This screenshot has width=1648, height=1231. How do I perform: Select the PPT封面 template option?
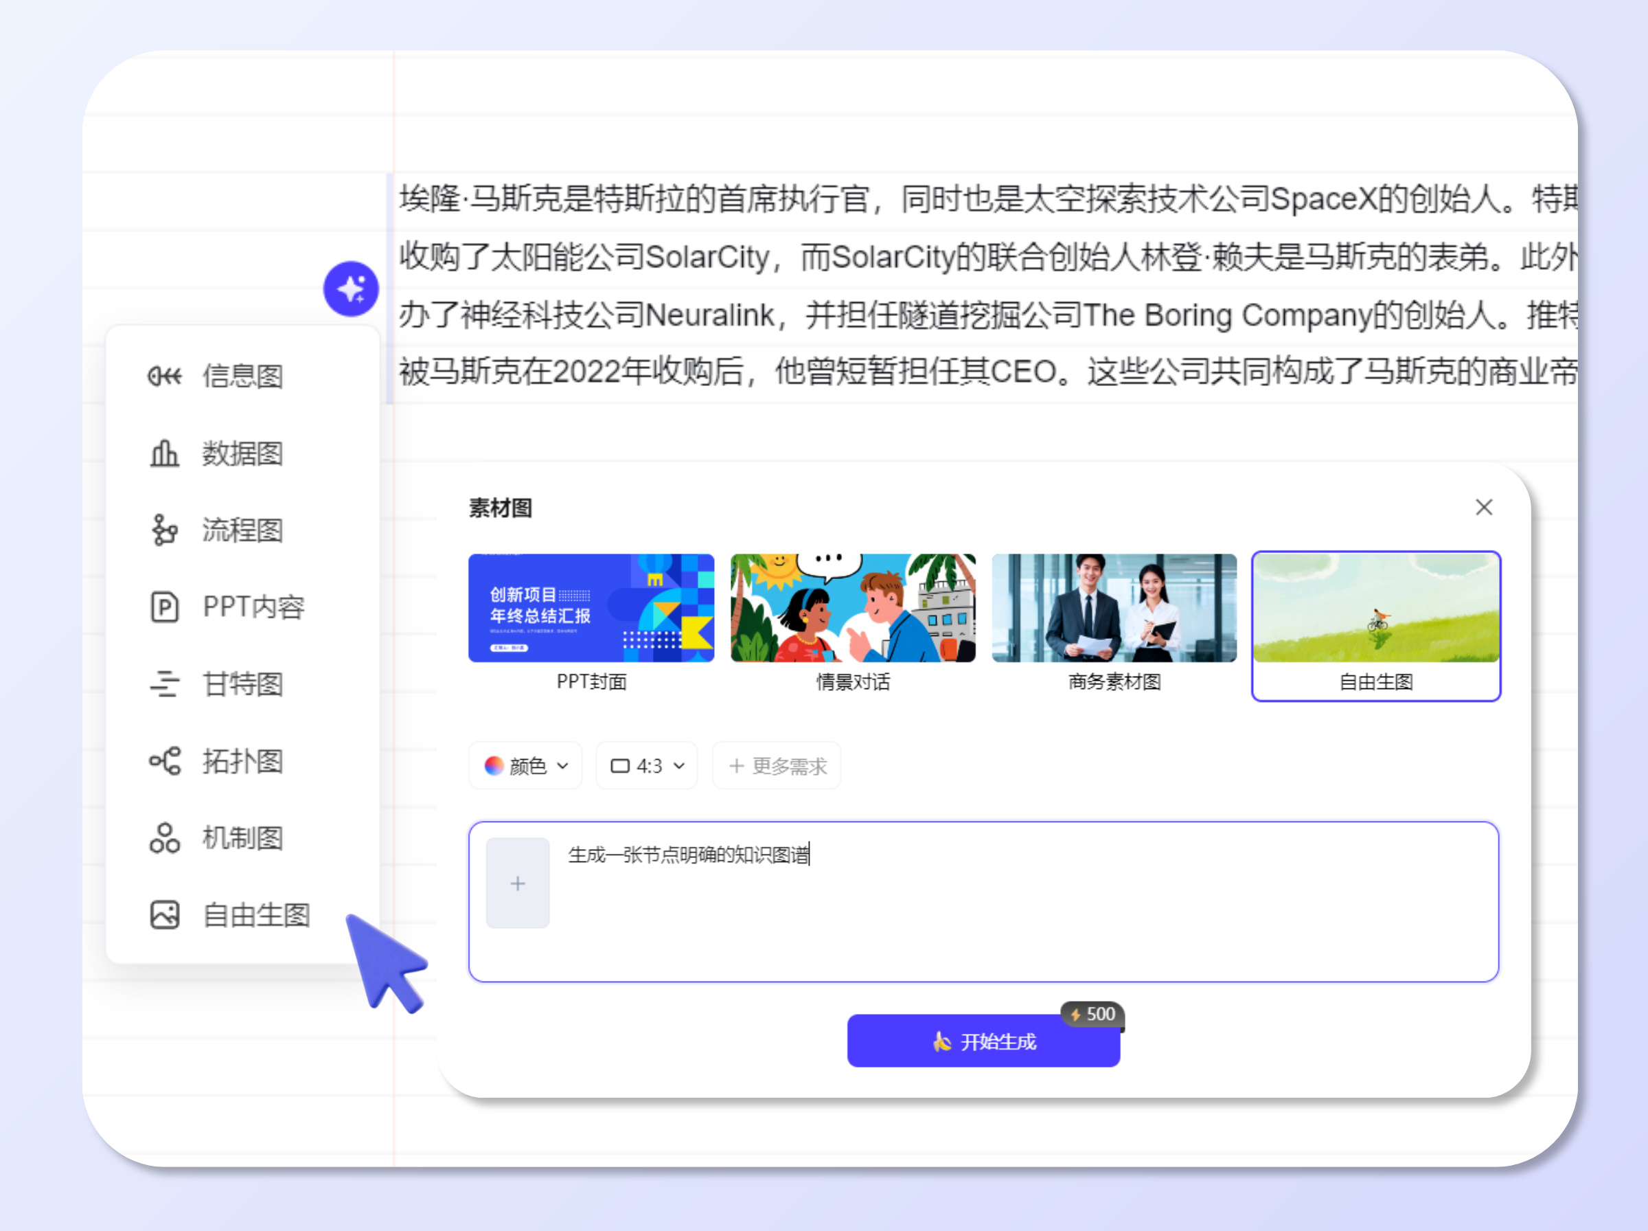[591, 607]
